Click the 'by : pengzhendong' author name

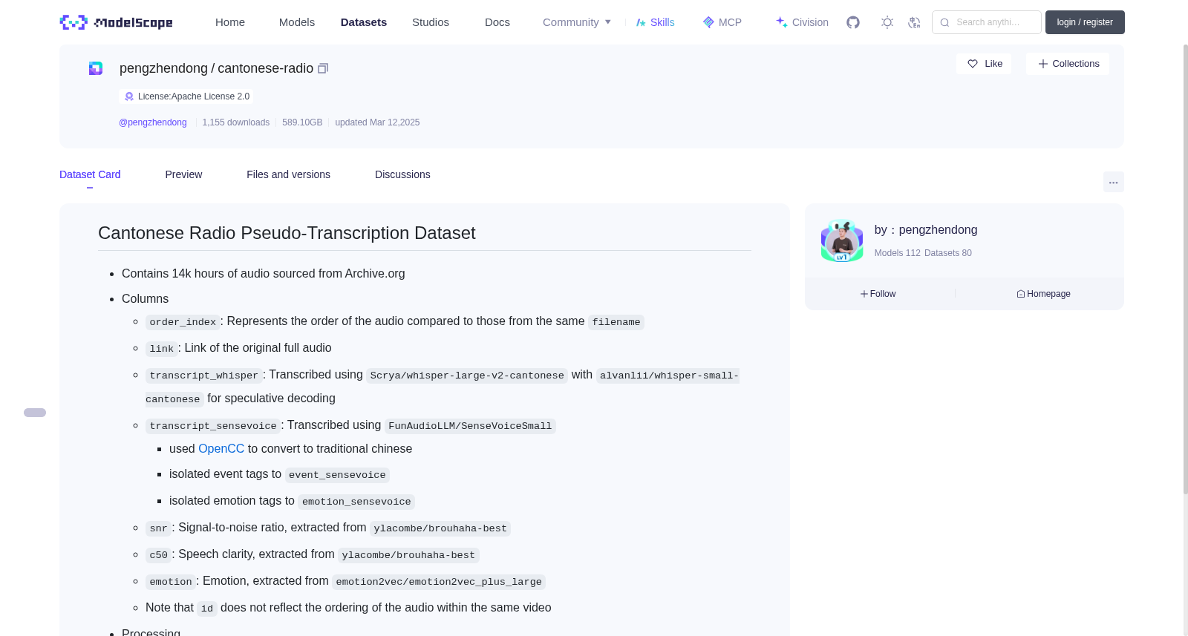[x=926, y=230]
